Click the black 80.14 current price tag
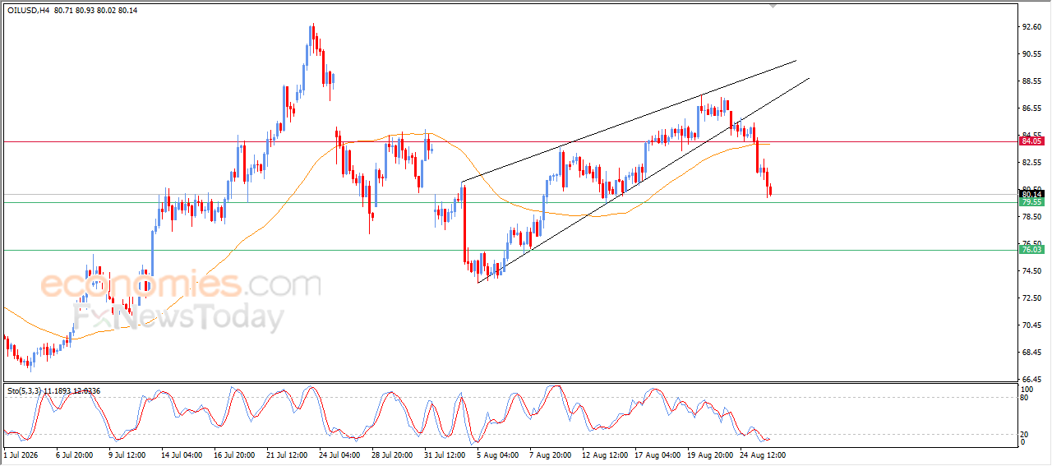 click(1031, 194)
